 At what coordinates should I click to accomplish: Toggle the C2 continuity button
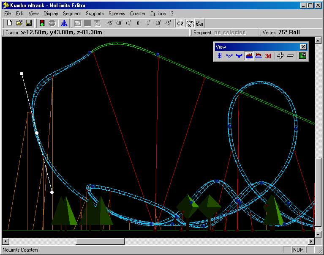click(180, 23)
